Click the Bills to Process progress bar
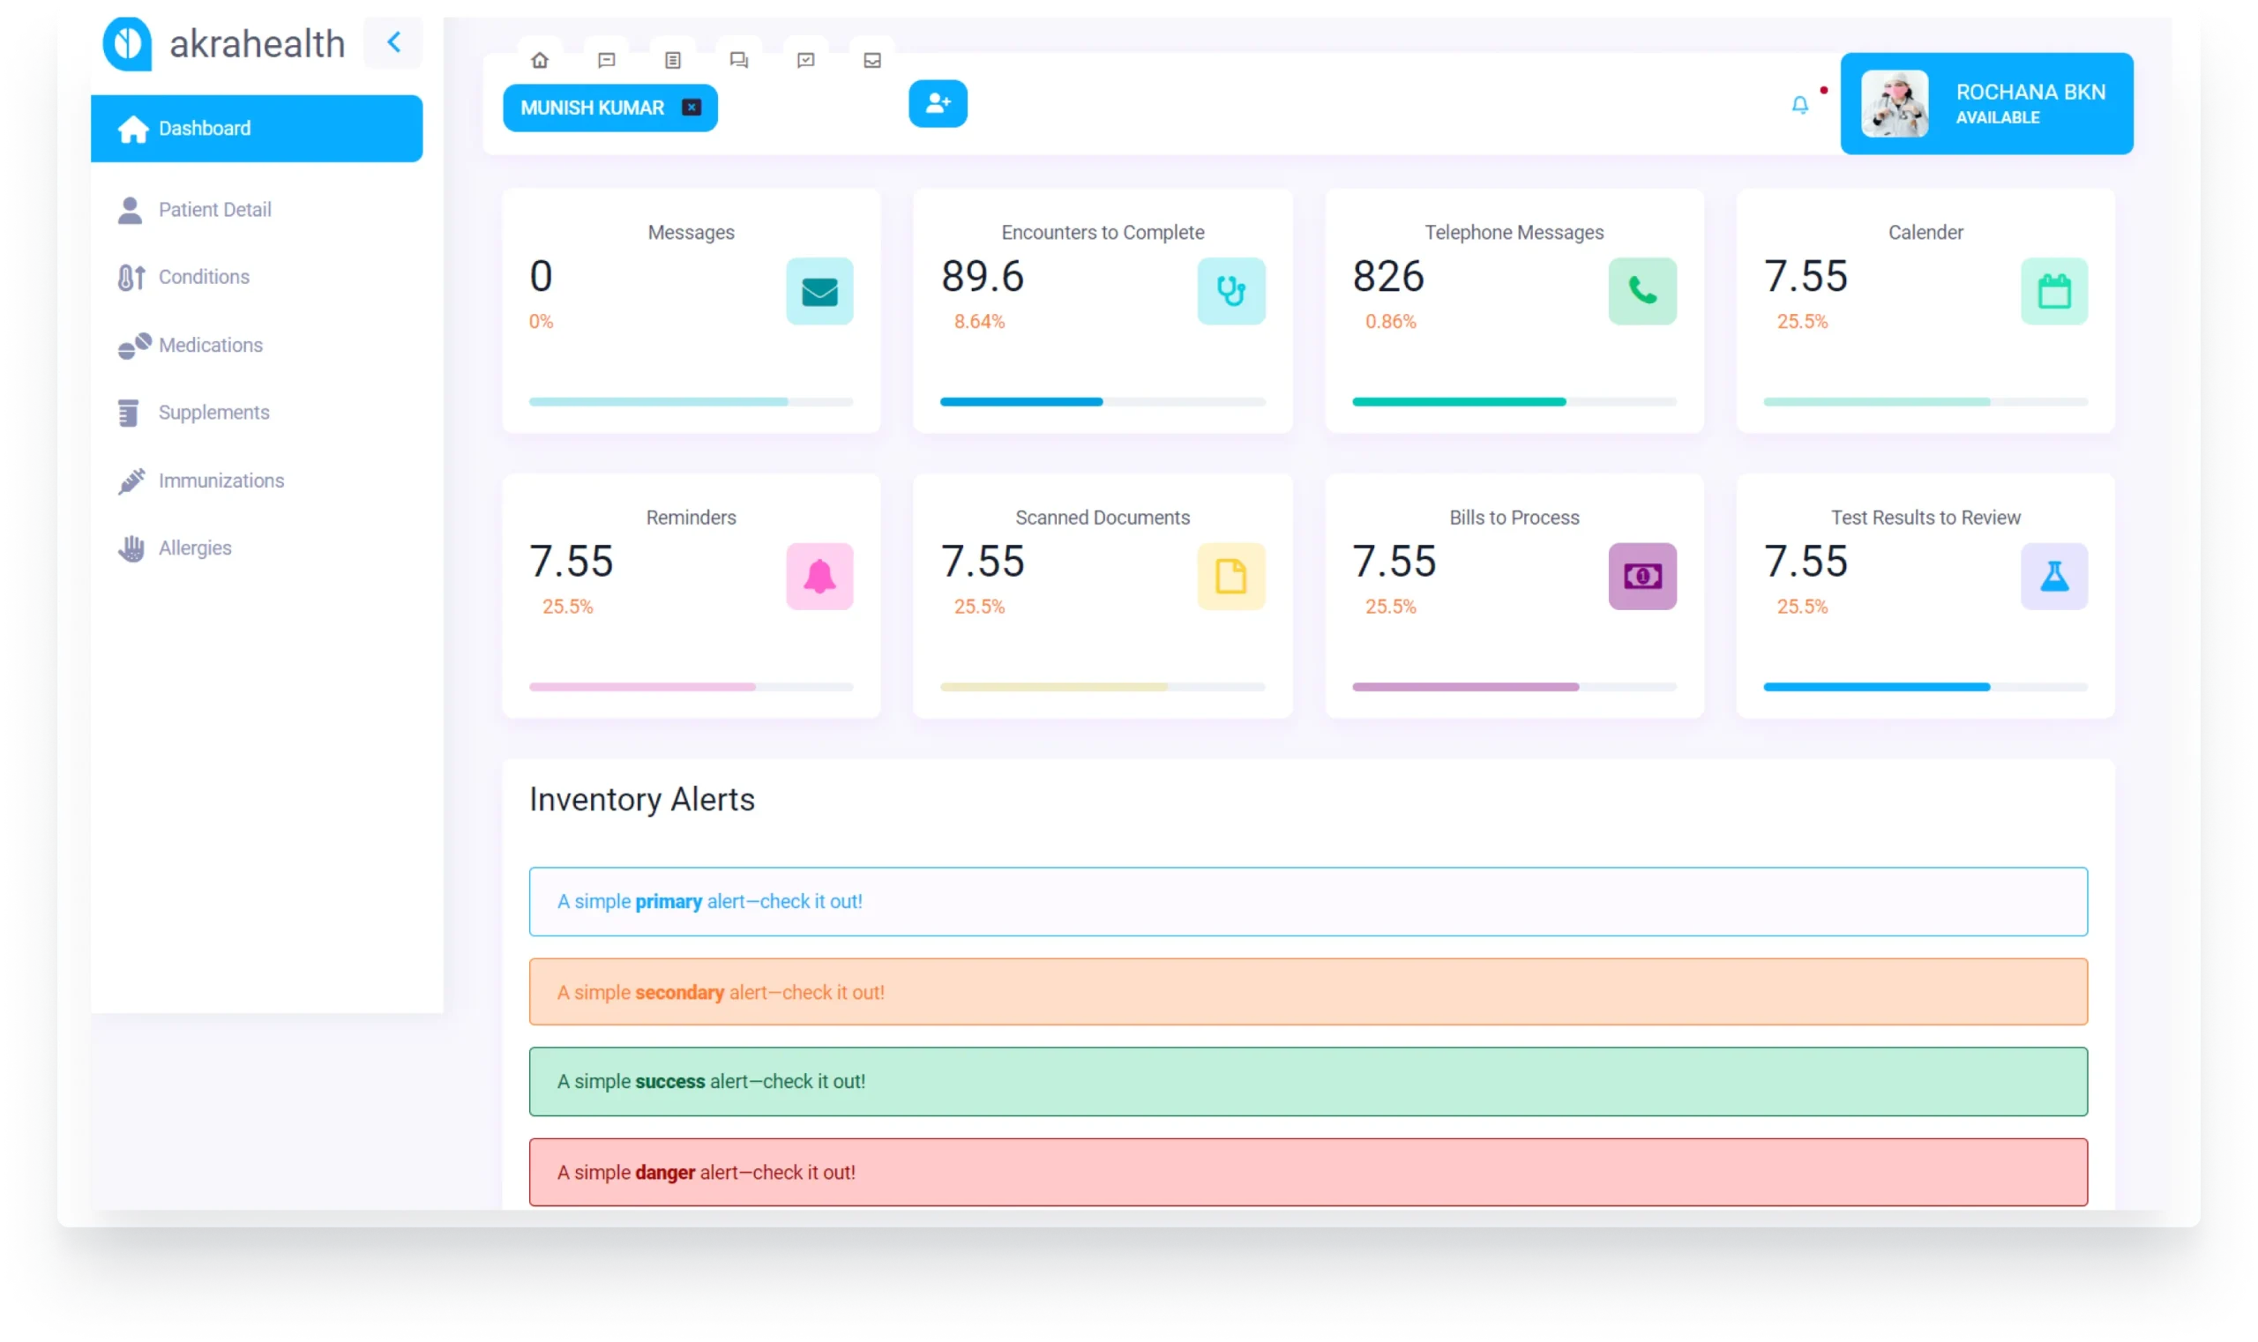Image resolution: width=2258 pixels, height=1342 pixels. pos(1514,687)
